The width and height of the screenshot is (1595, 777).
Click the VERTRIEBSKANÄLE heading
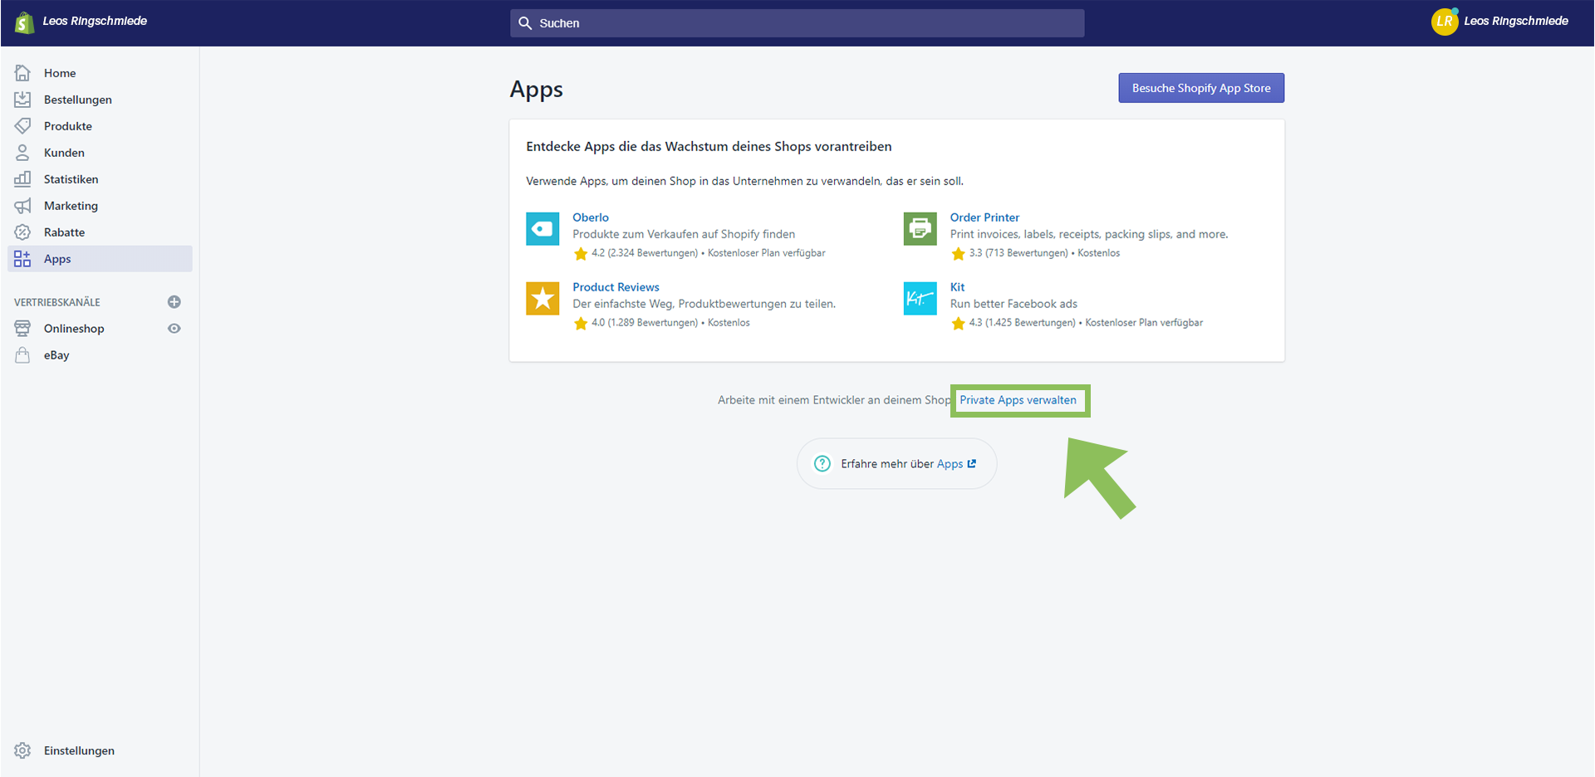(57, 302)
